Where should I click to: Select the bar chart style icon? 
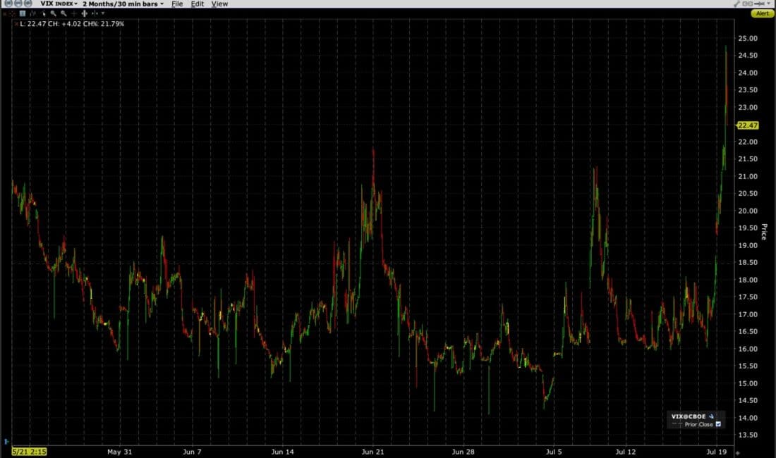[x=34, y=13]
